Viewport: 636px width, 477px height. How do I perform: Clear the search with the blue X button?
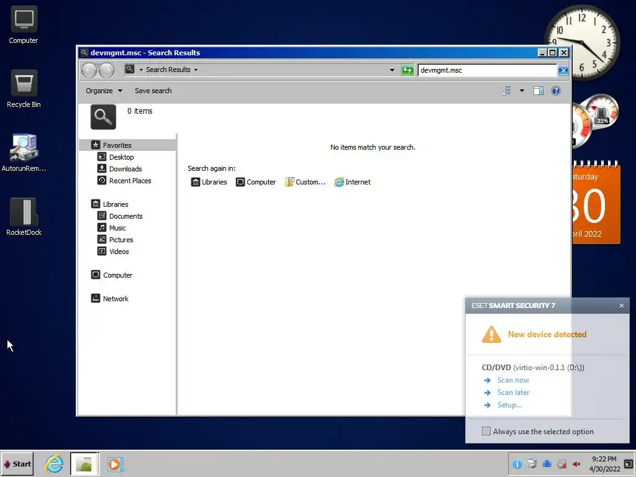(563, 70)
